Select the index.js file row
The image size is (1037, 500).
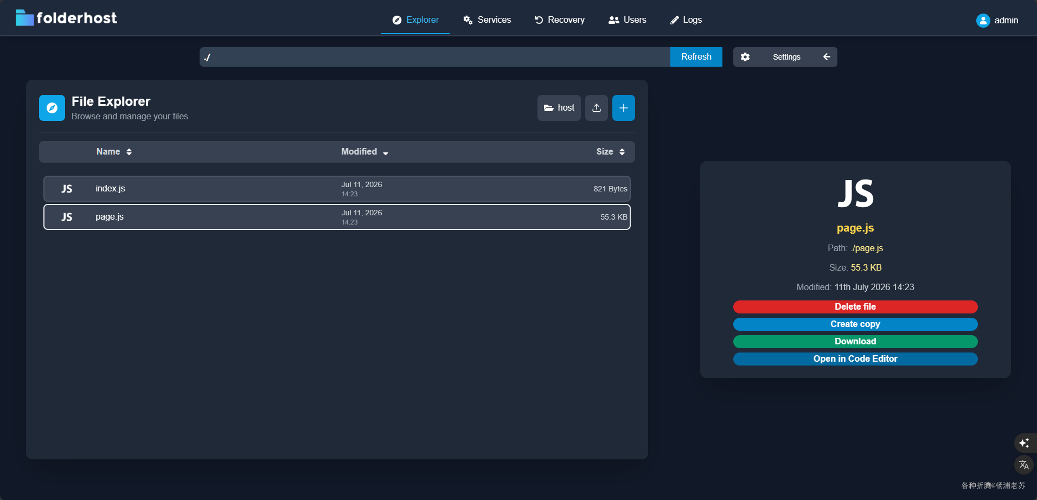tap(337, 189)
